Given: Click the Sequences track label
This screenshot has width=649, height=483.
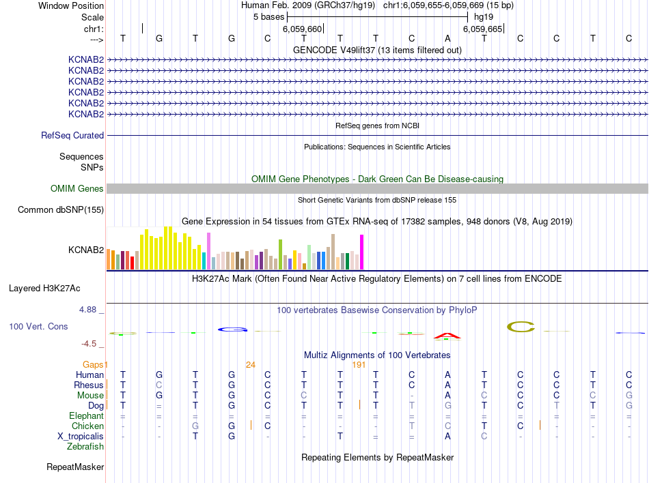Looking at the screenshot, I should click(x=81, y=157).
